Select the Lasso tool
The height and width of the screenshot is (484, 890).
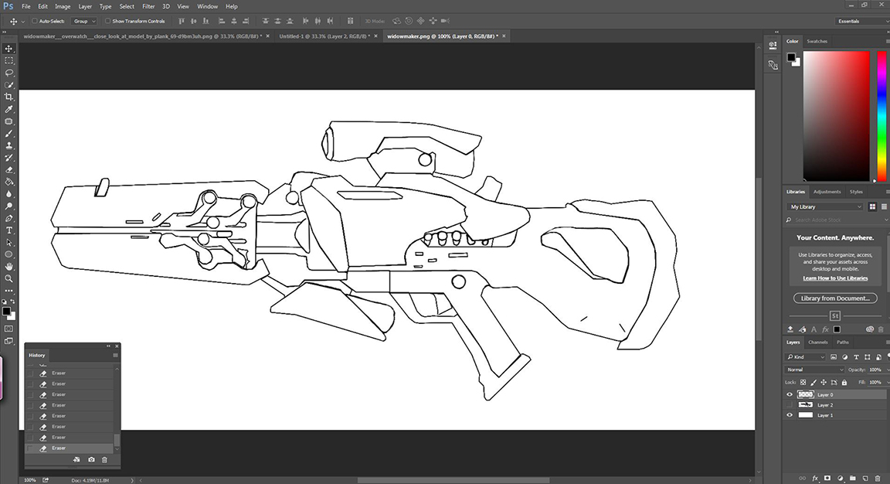[9, 73]
